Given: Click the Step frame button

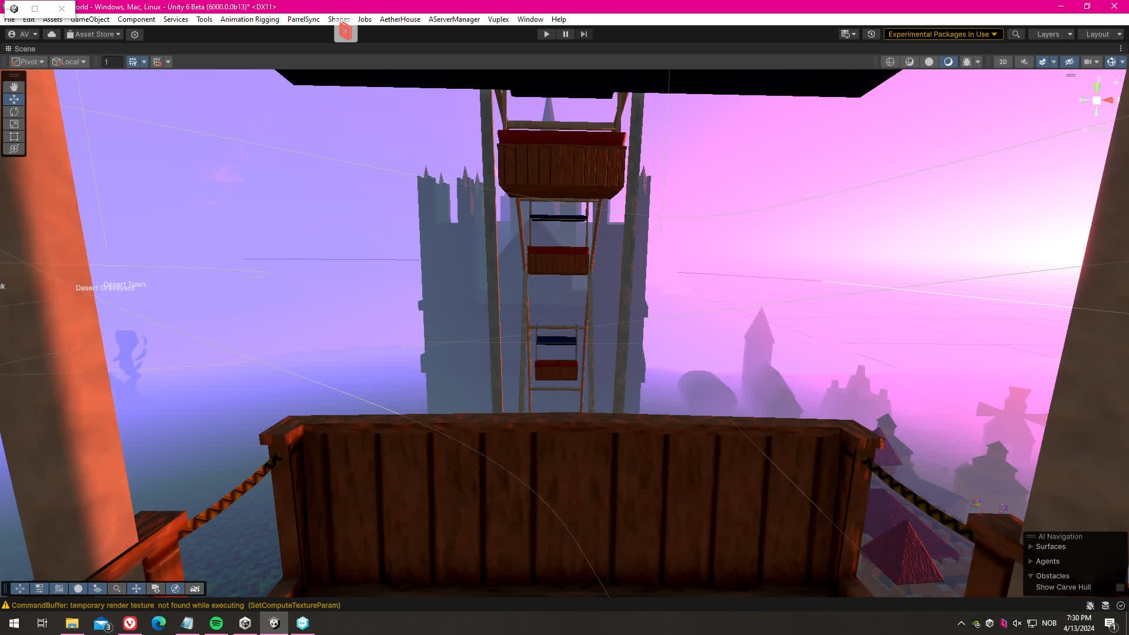Looking at the screenshot, I should (x=583, y=34).
